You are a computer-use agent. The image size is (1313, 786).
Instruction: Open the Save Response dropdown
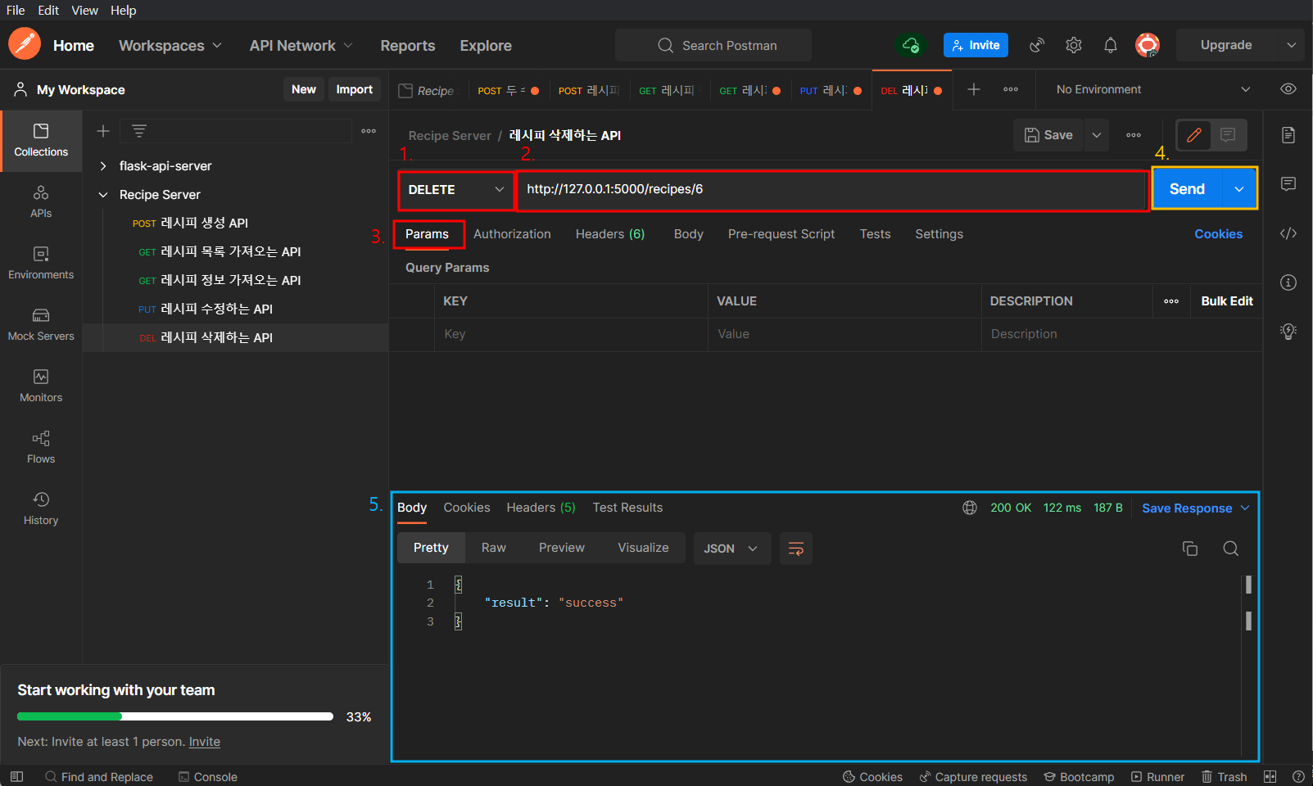(1196, 508)
